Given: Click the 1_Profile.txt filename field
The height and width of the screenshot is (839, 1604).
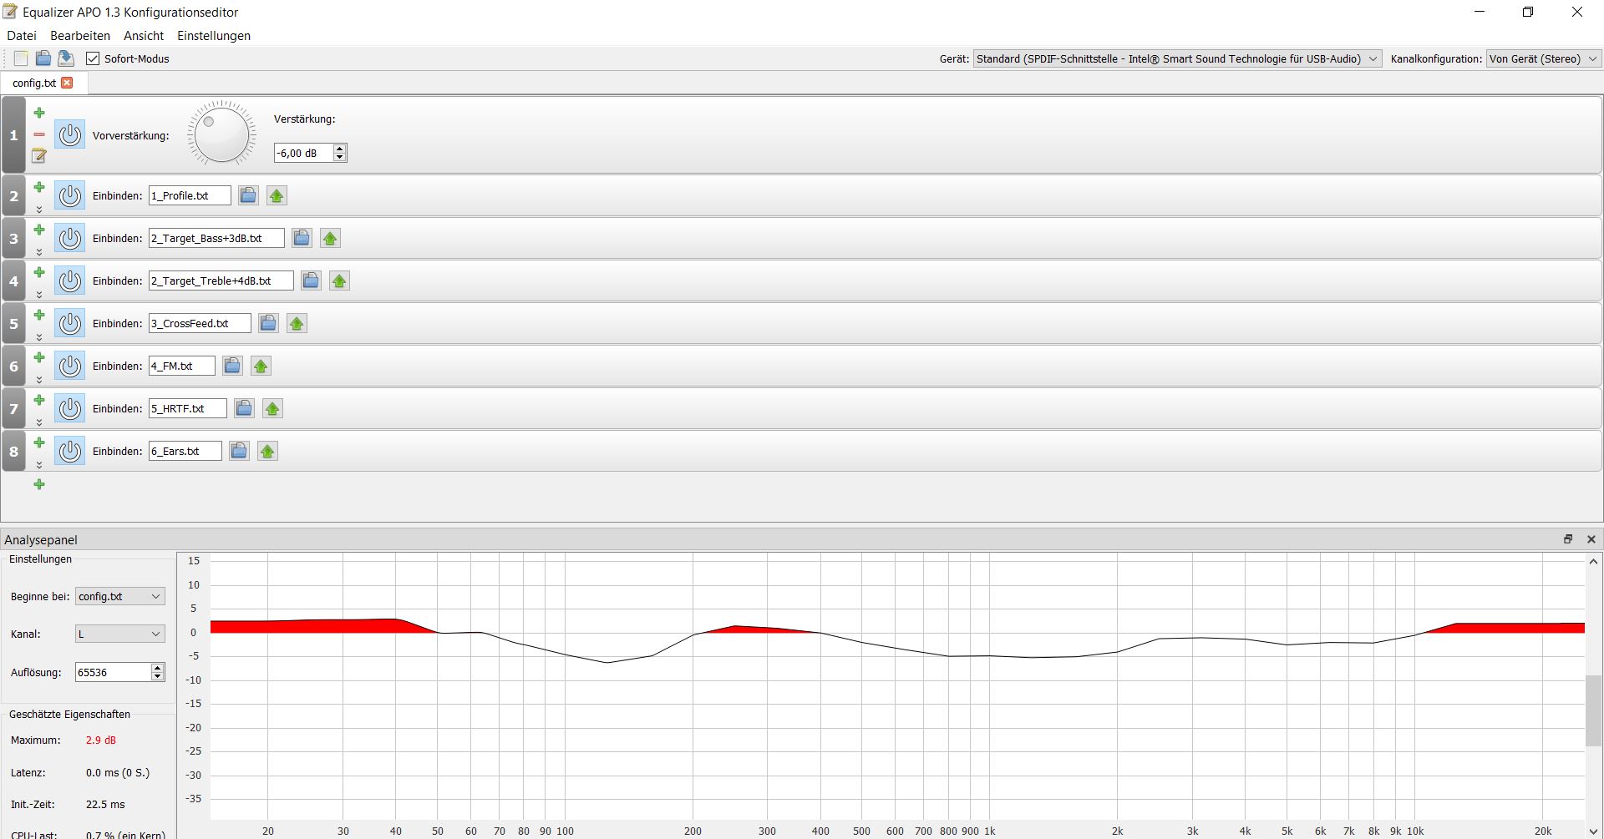Looking at the screenshot, I should pos(190,195).
